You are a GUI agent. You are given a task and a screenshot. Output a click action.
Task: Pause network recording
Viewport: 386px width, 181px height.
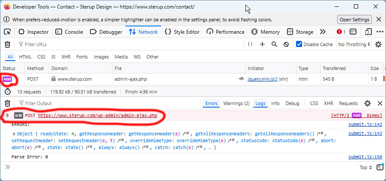250,44
